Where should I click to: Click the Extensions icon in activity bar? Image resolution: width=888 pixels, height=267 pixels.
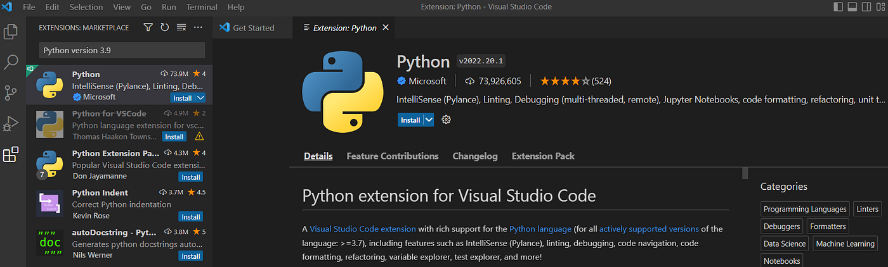click(x=11, y=154)
